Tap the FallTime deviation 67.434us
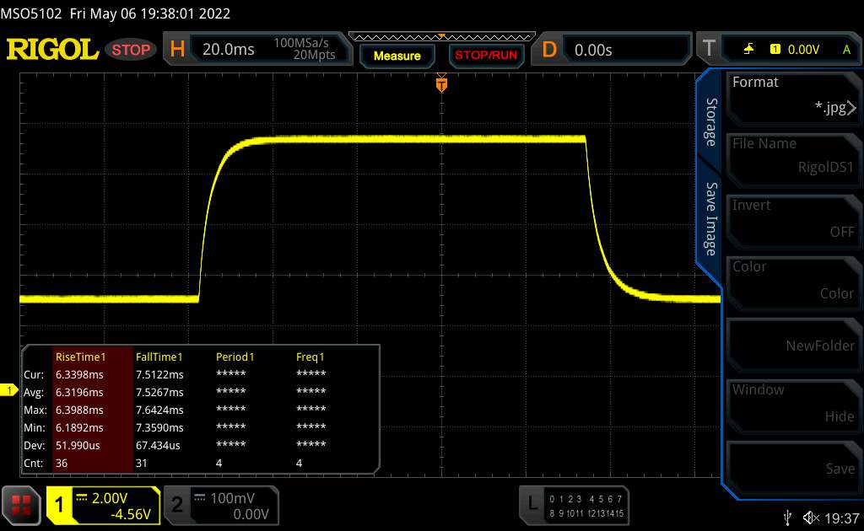Screen dimensions: 864x531 (x=158, y=445)
